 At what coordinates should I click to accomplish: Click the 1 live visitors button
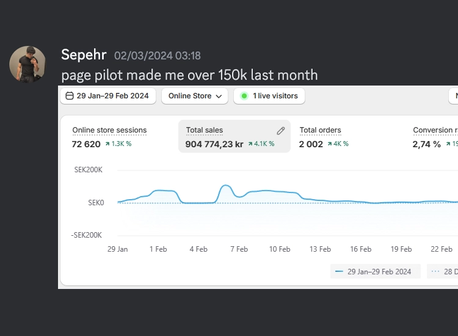pos(269,96)
